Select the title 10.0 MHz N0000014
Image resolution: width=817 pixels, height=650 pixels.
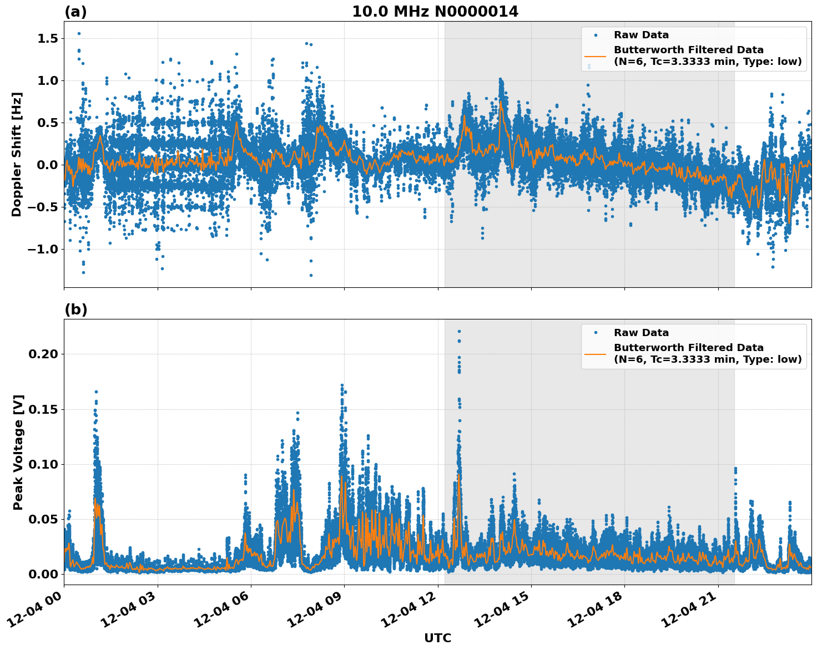coord(436,11)
